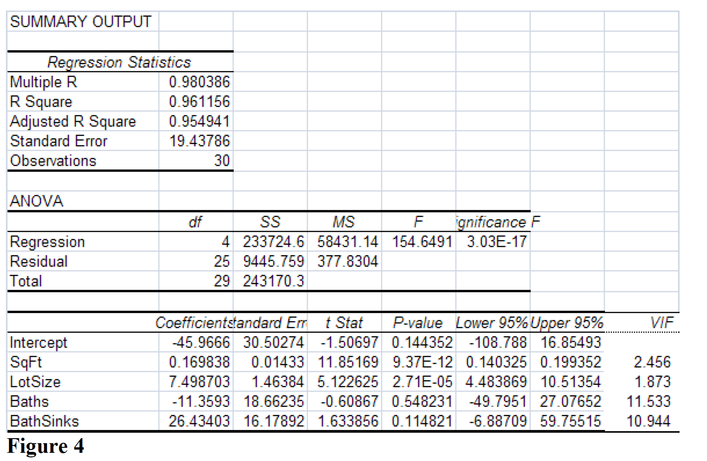Select the Total row label
The height and width of the screenshot is (461, 707).
click(x=26, y=281)
